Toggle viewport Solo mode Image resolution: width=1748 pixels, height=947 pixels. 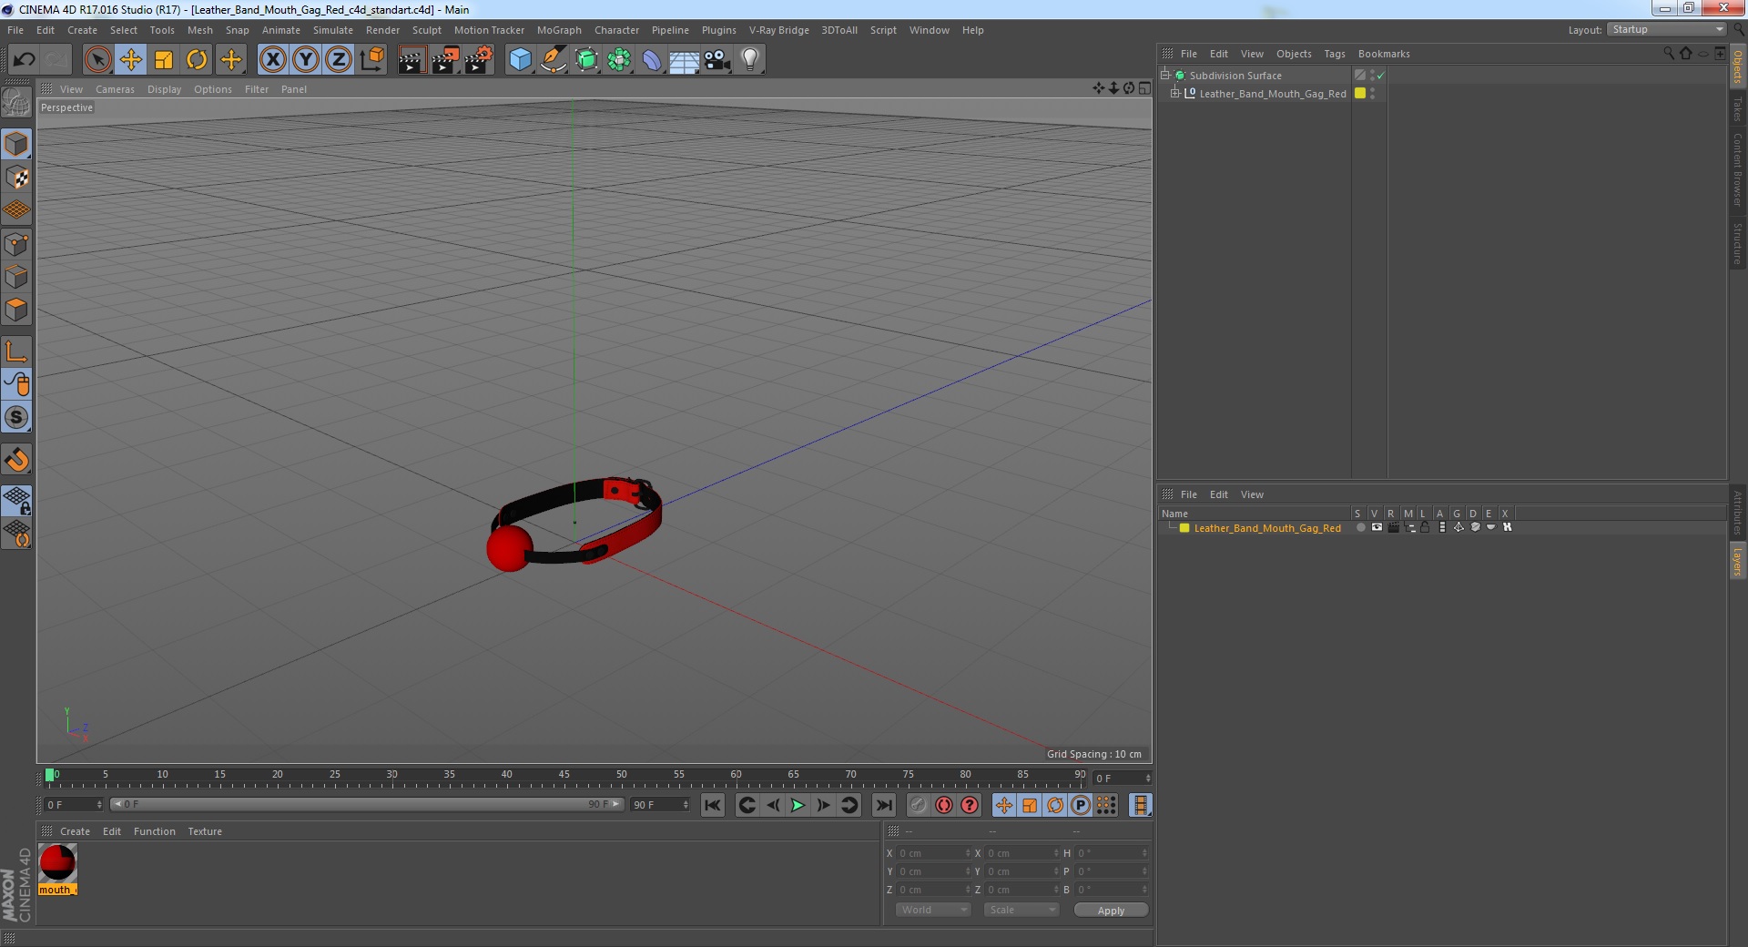coord(16,418)
